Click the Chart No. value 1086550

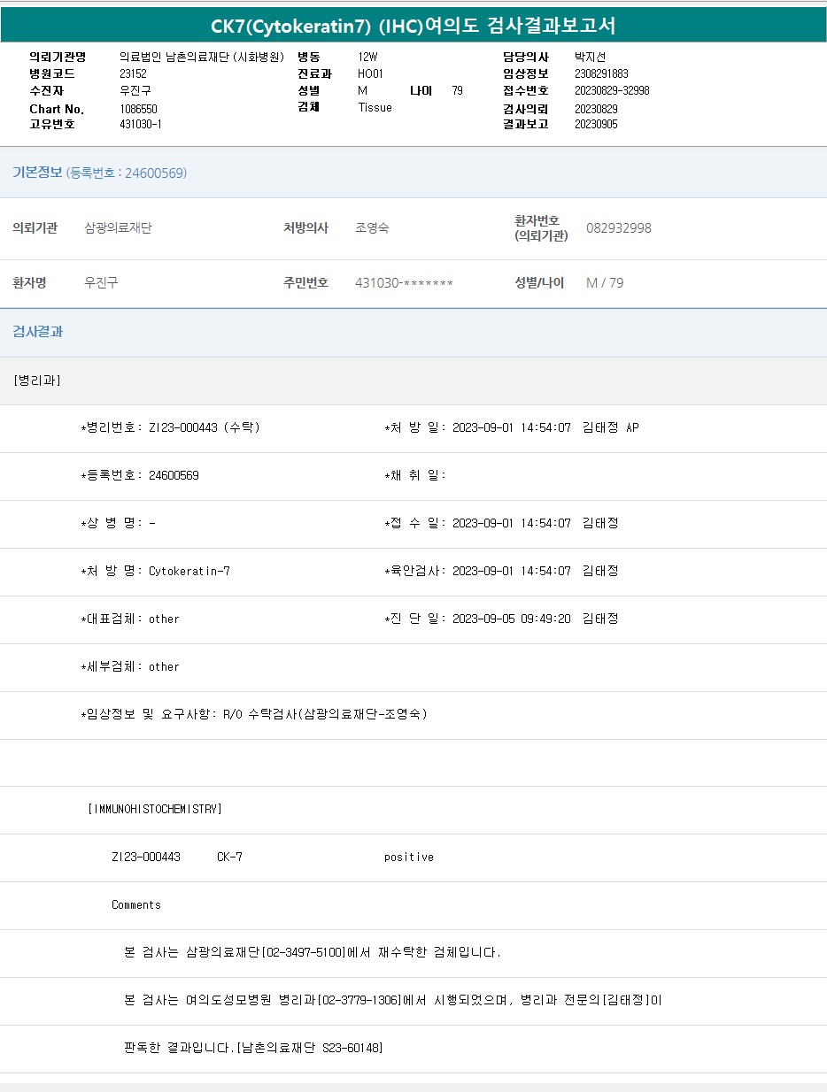tap(138, 109)
